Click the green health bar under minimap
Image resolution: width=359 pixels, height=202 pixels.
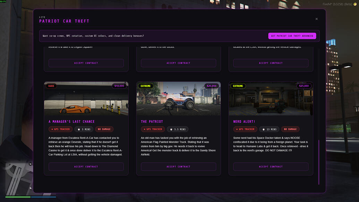pos(18,197)
